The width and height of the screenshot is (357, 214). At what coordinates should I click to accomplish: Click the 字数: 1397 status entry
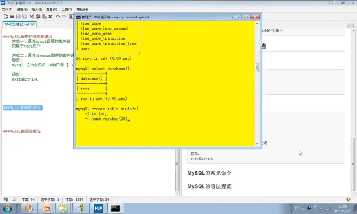[74, 199]
